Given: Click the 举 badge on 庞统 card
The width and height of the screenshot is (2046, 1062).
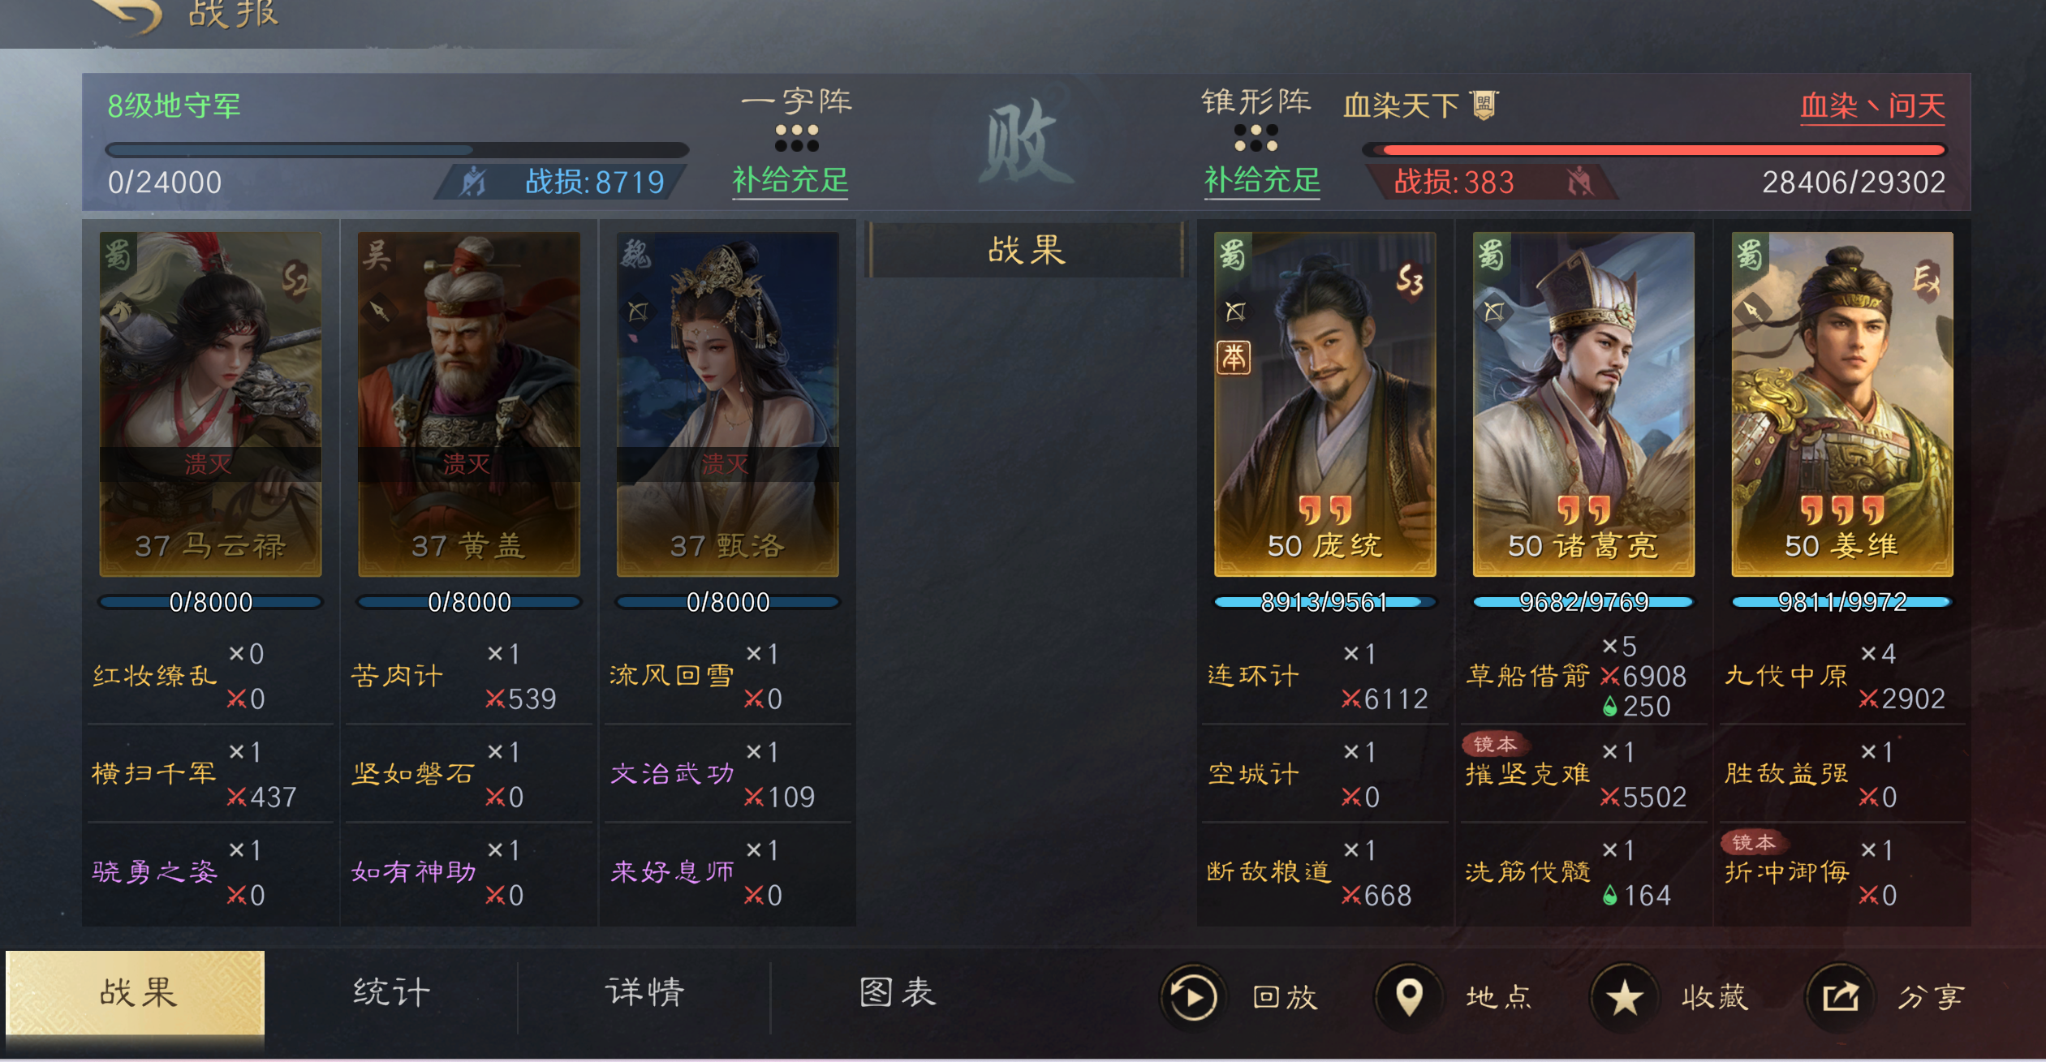Looking at the screenshot, I should [1234, 357].
